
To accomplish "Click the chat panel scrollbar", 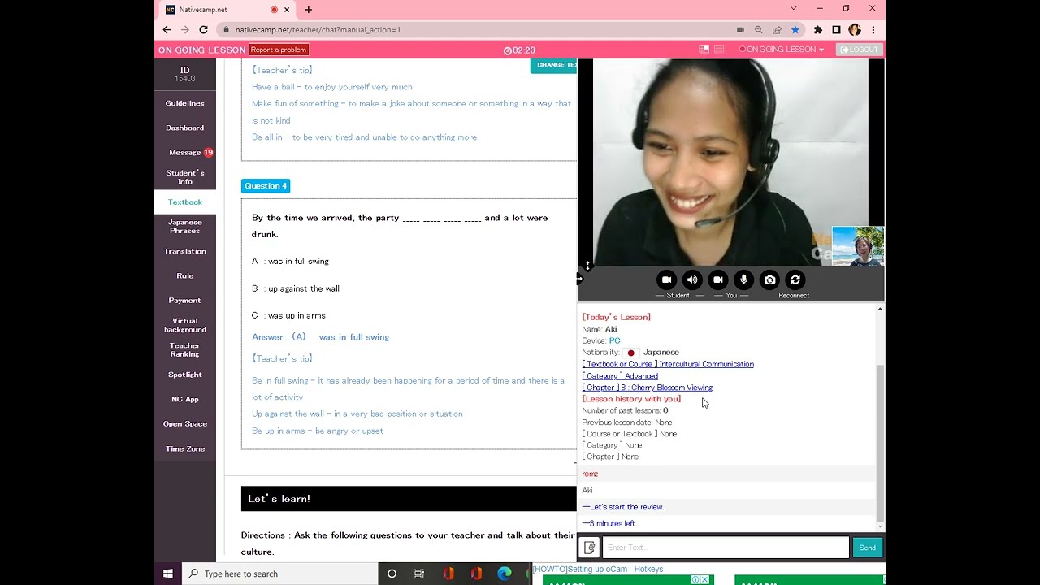I will pos(880,443).
